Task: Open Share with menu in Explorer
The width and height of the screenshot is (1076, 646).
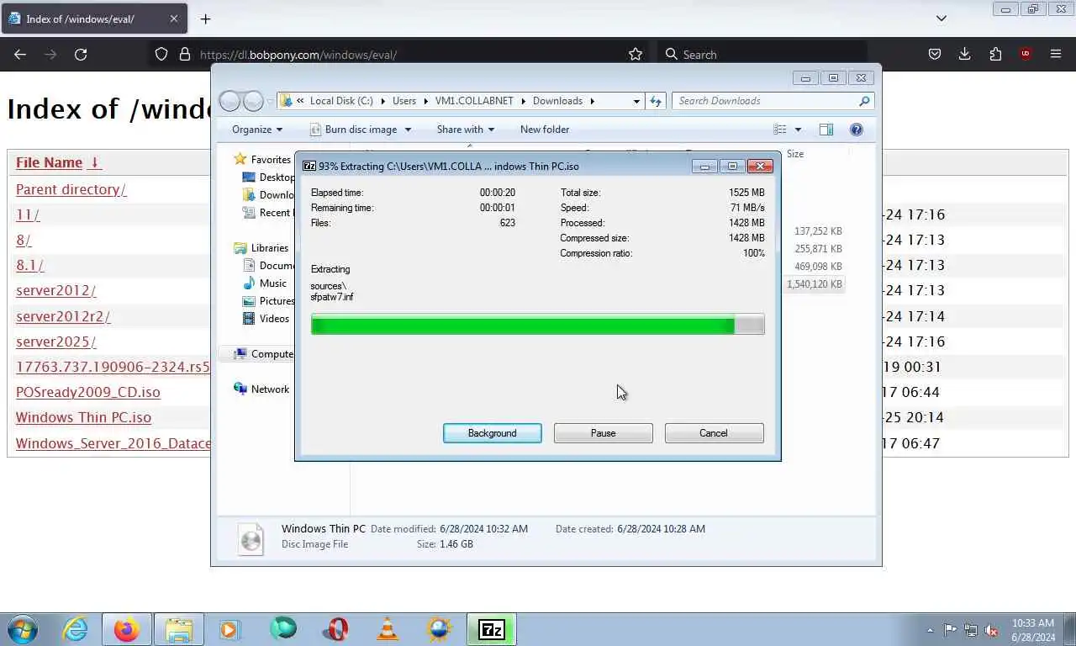Action: 466,130
